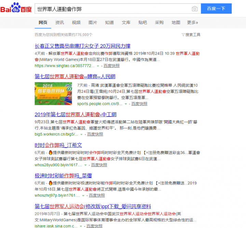Open 百度快照 for big5.workercn.cn result
246x228 pixels.
[95, 134]
